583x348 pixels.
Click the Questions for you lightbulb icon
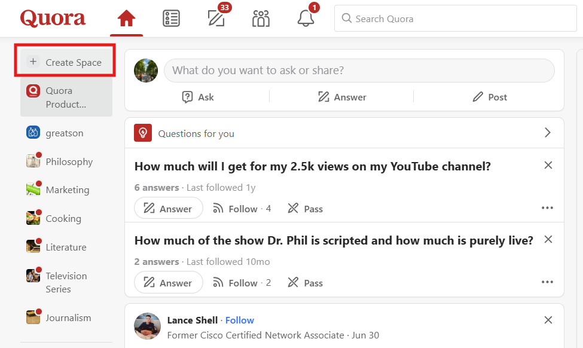click(x=143, y=133)
